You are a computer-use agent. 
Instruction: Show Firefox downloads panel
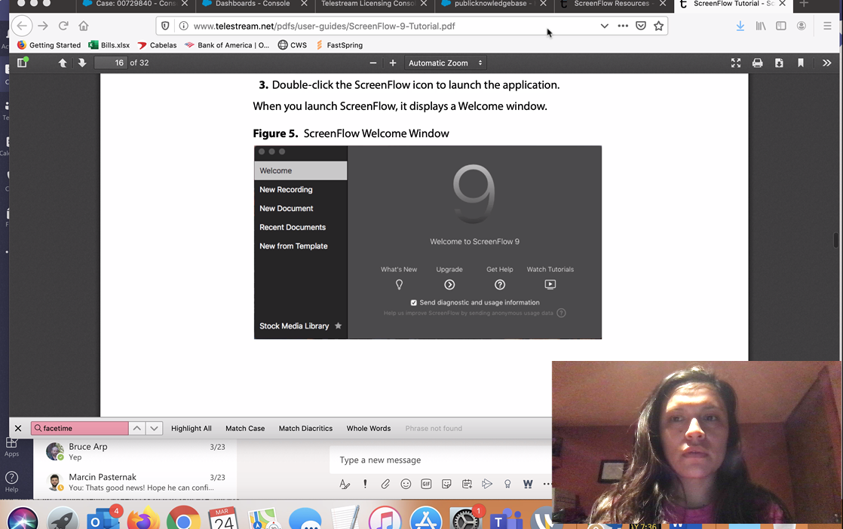click(x=740, y=26)
